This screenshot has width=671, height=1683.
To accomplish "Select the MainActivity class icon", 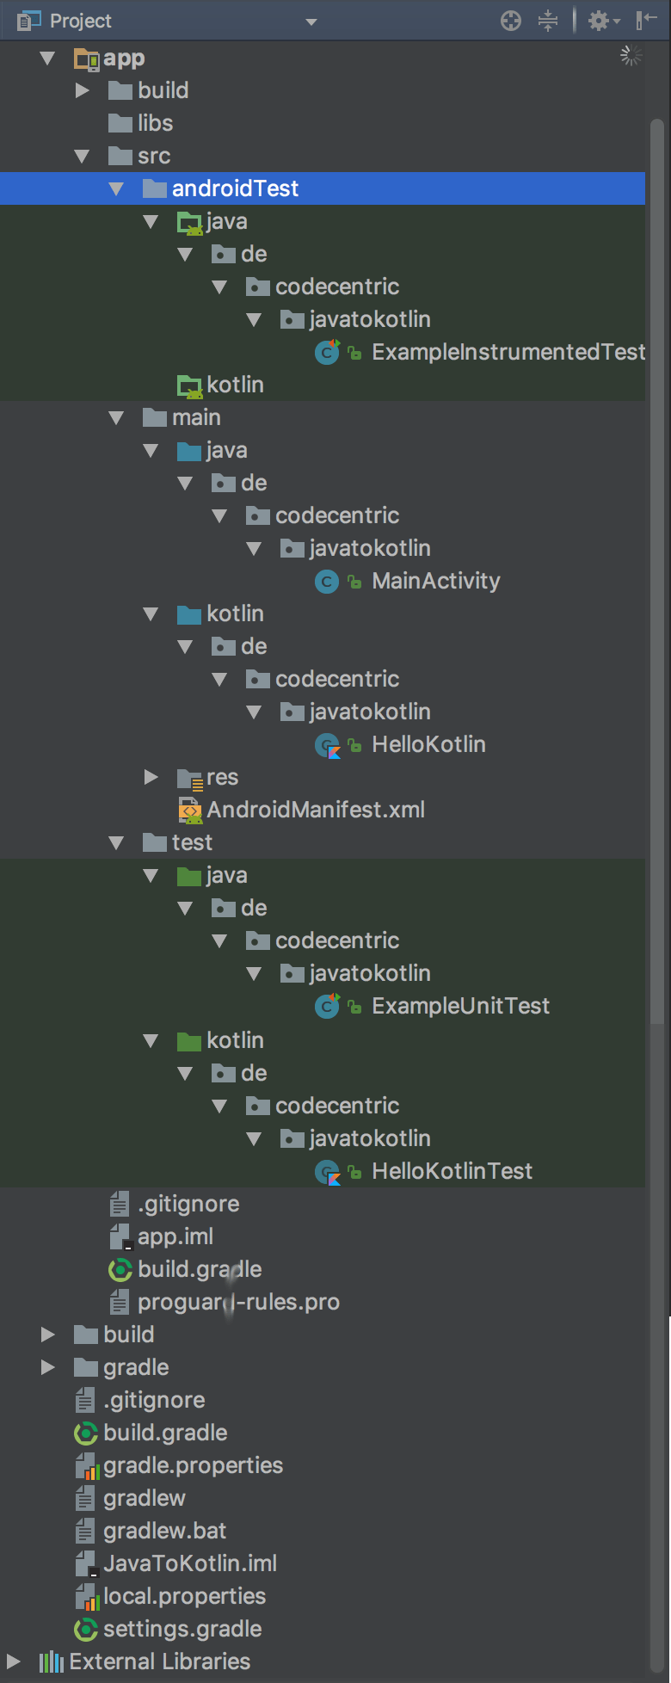I will coord(327,582).
